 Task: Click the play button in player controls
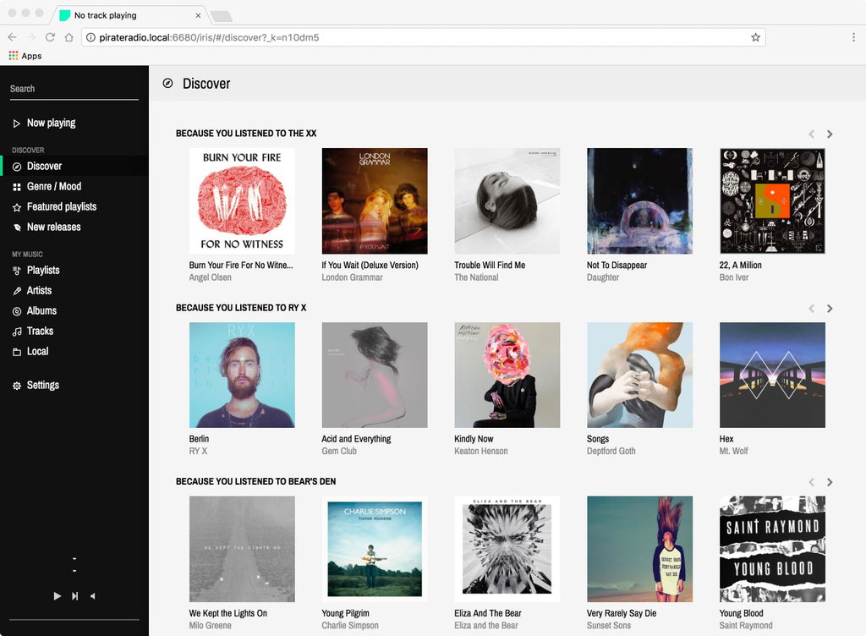pos(57,595)
